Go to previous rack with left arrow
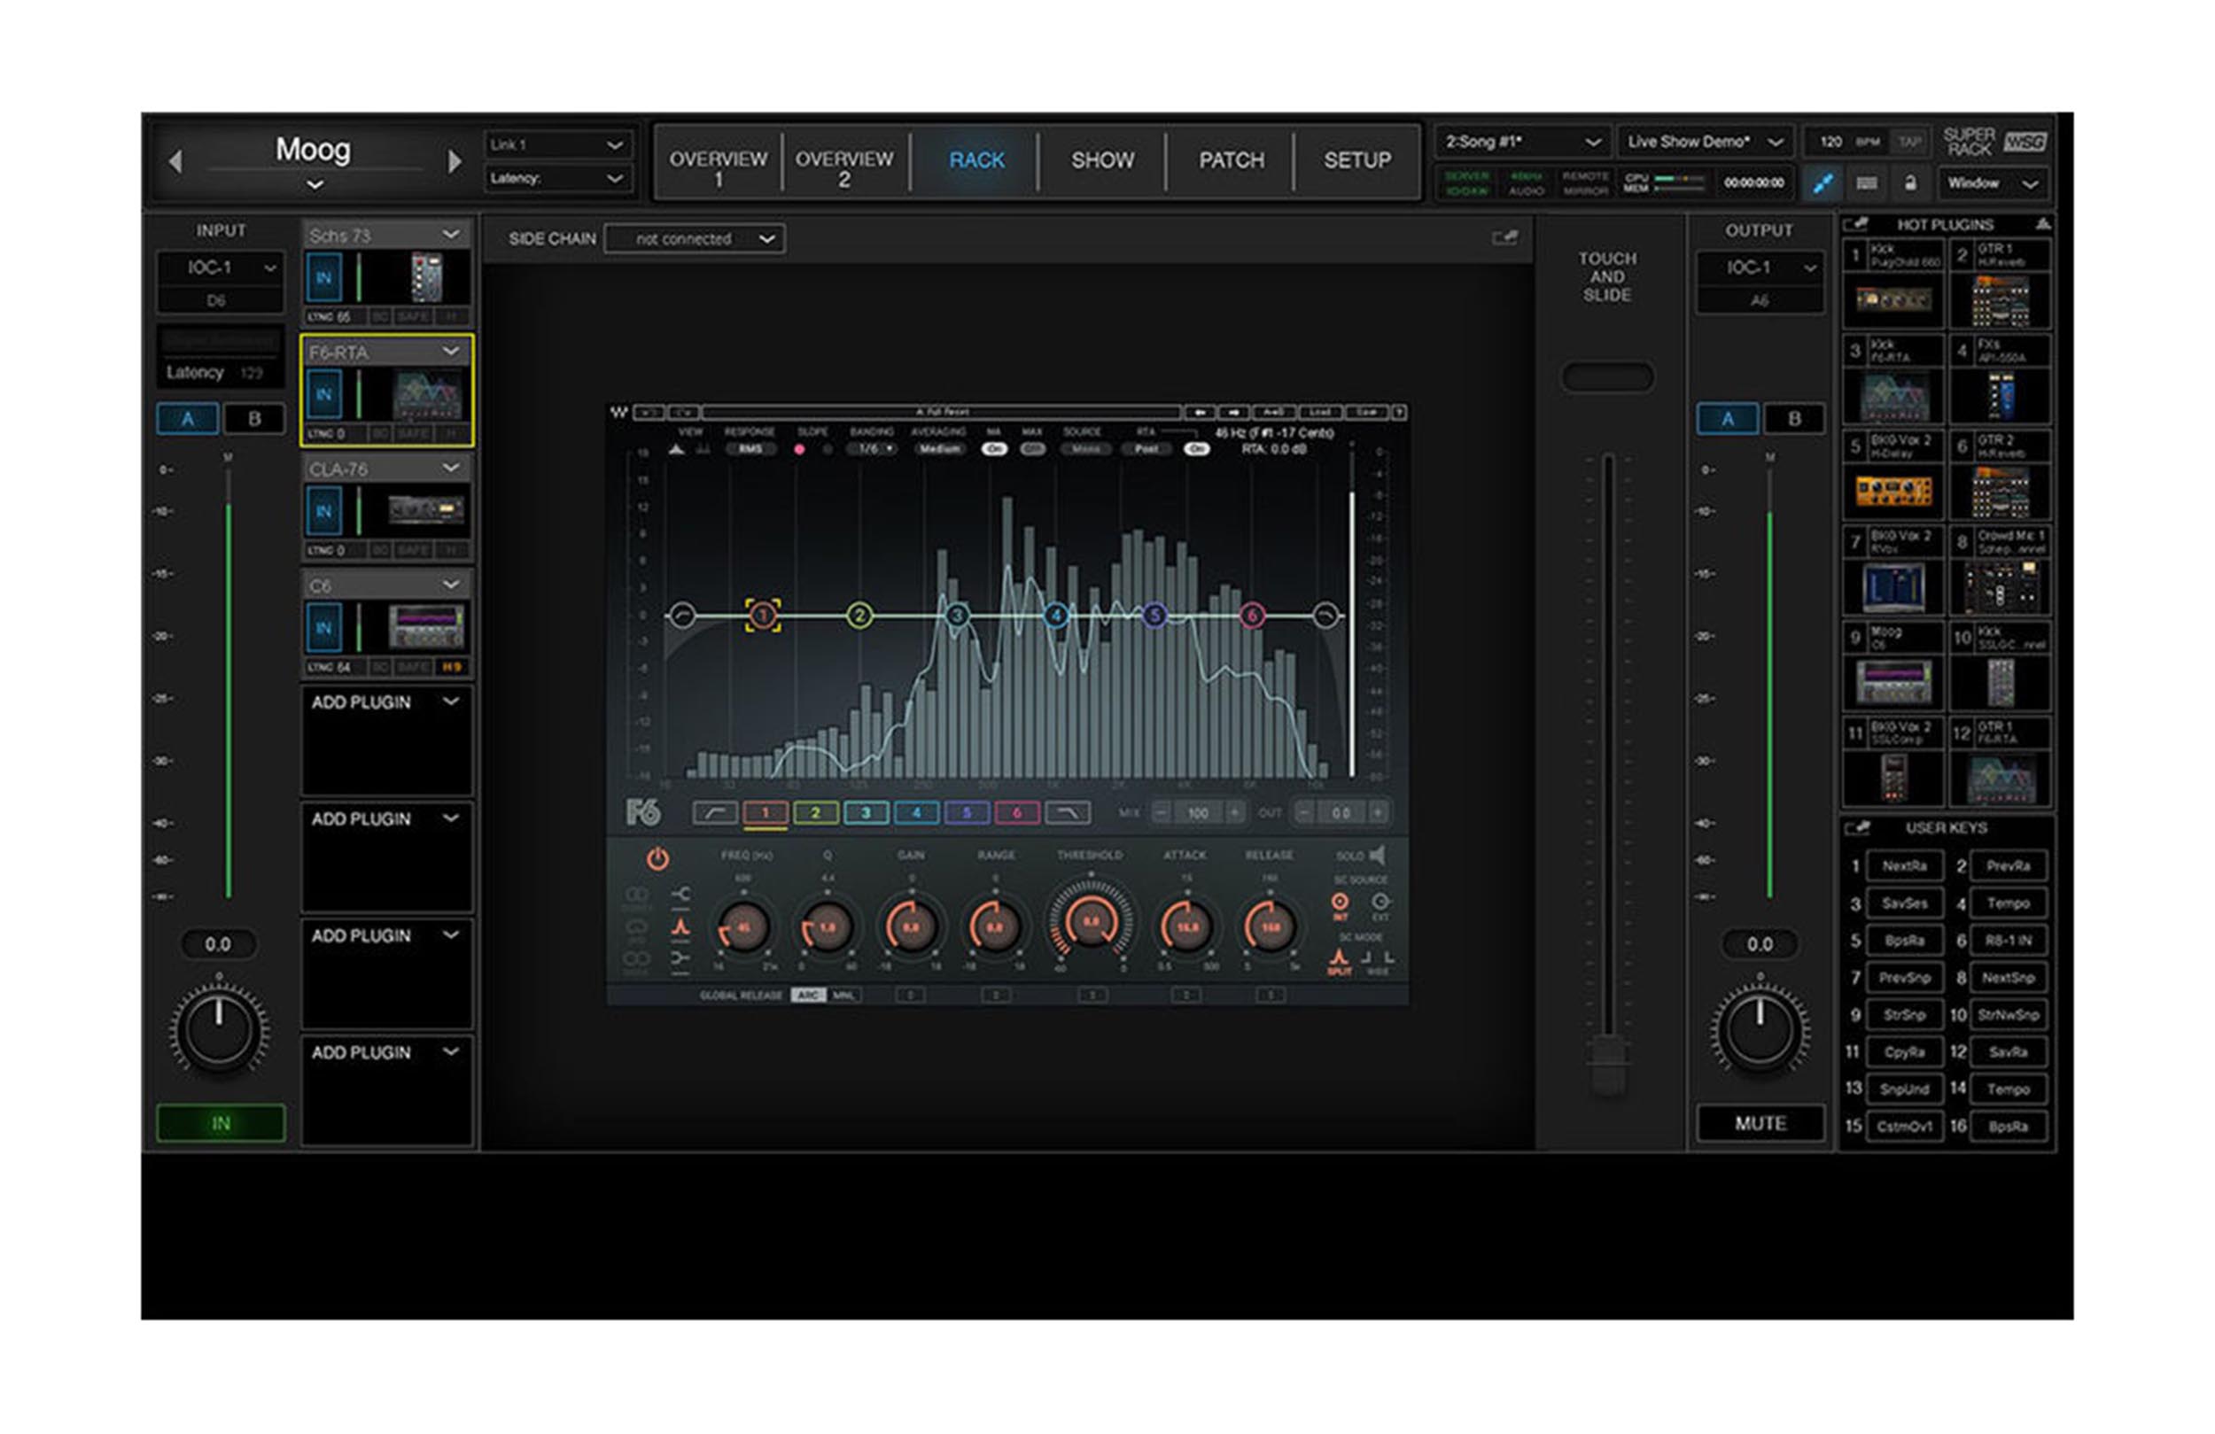Screen dimensions: 2215x1434 [175, 161]
